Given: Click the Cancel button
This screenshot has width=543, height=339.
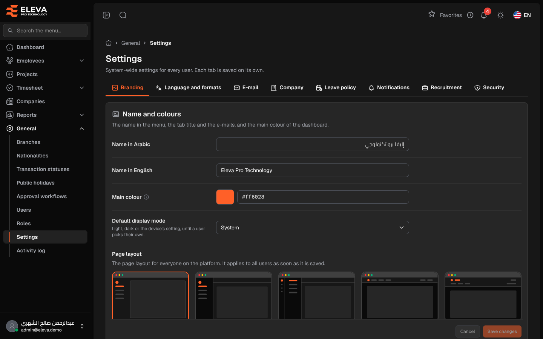Looking at the screenshot, I should coord(468,331).
